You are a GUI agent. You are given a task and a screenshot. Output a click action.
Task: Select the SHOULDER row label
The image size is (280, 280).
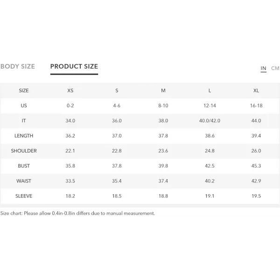24,151
